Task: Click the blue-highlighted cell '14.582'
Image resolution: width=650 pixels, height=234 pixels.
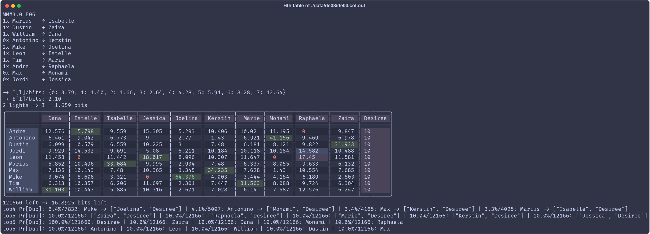Action: [312, 151]
